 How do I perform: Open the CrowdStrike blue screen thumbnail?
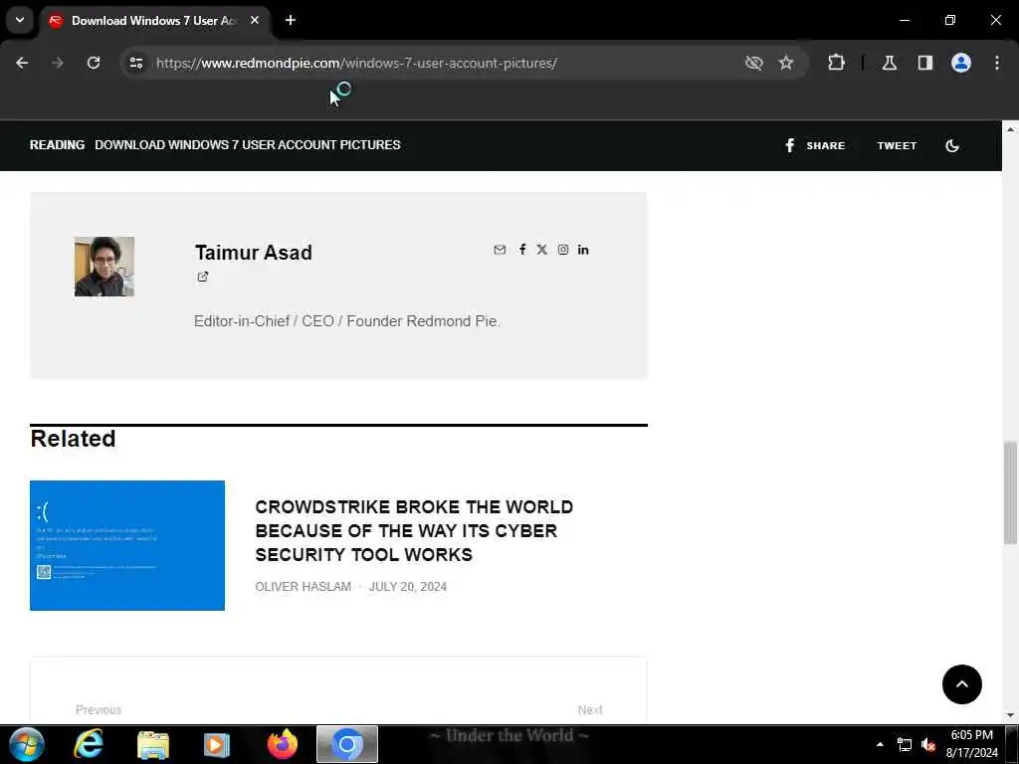point(127,546)
